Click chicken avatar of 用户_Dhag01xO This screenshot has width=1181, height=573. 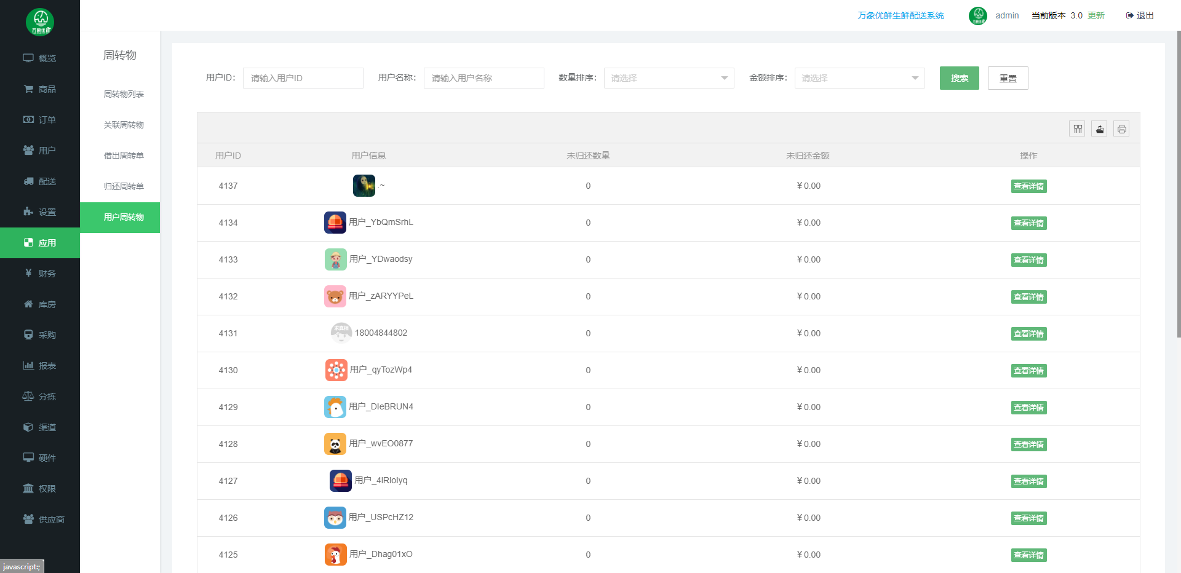pos(336,555)
